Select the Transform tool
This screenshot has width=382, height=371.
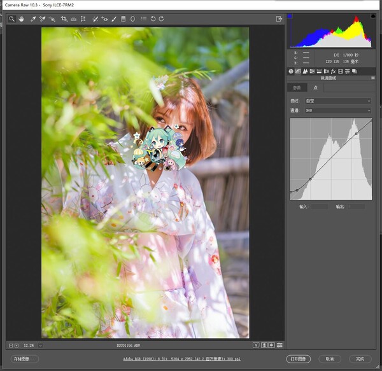[x=83, y=19]
